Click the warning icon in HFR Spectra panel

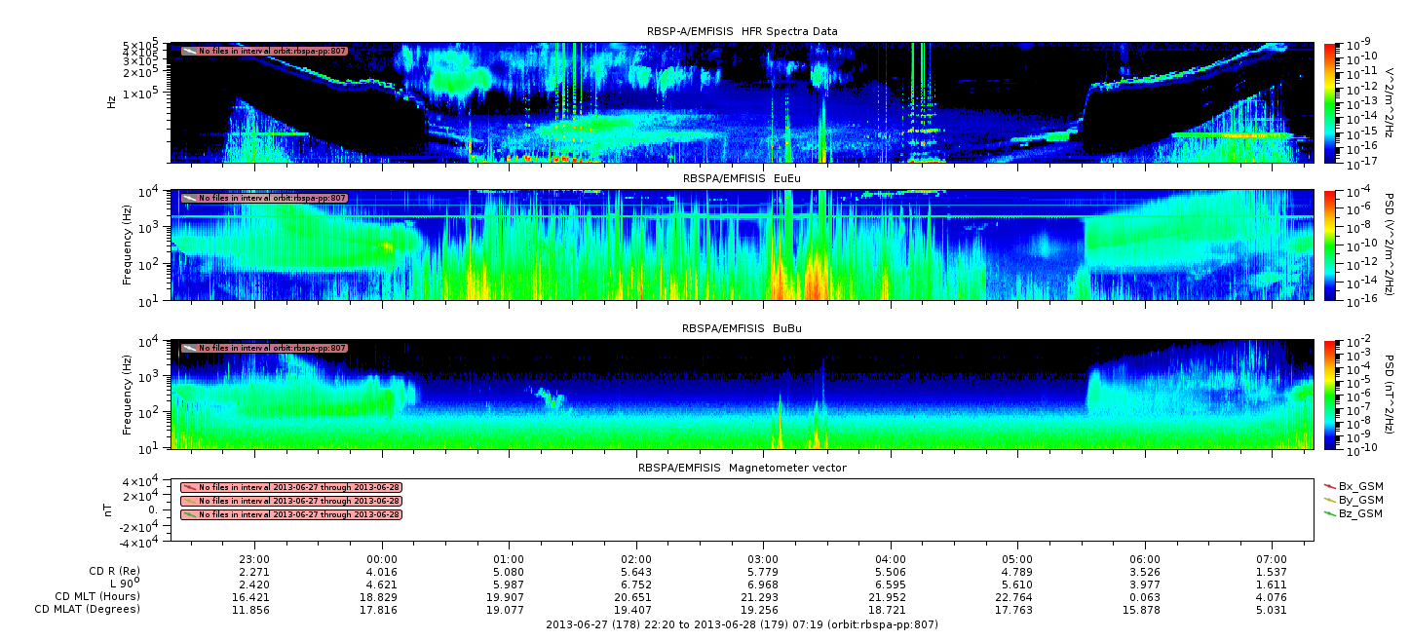click(x=189, y=51)
